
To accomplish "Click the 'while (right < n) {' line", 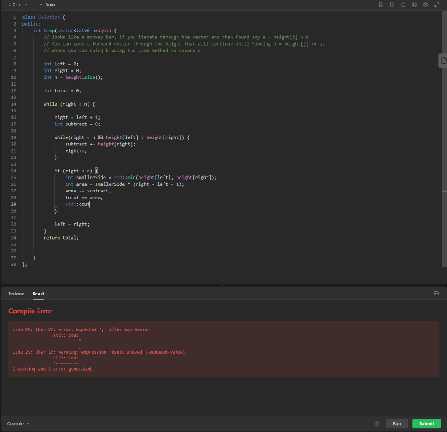I will (69, 104).
